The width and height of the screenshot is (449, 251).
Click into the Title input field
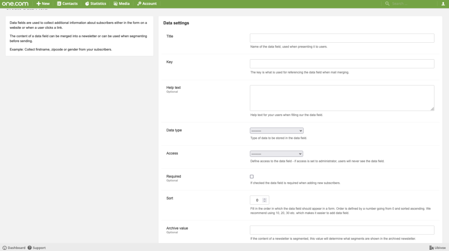(x=342, y=38)
